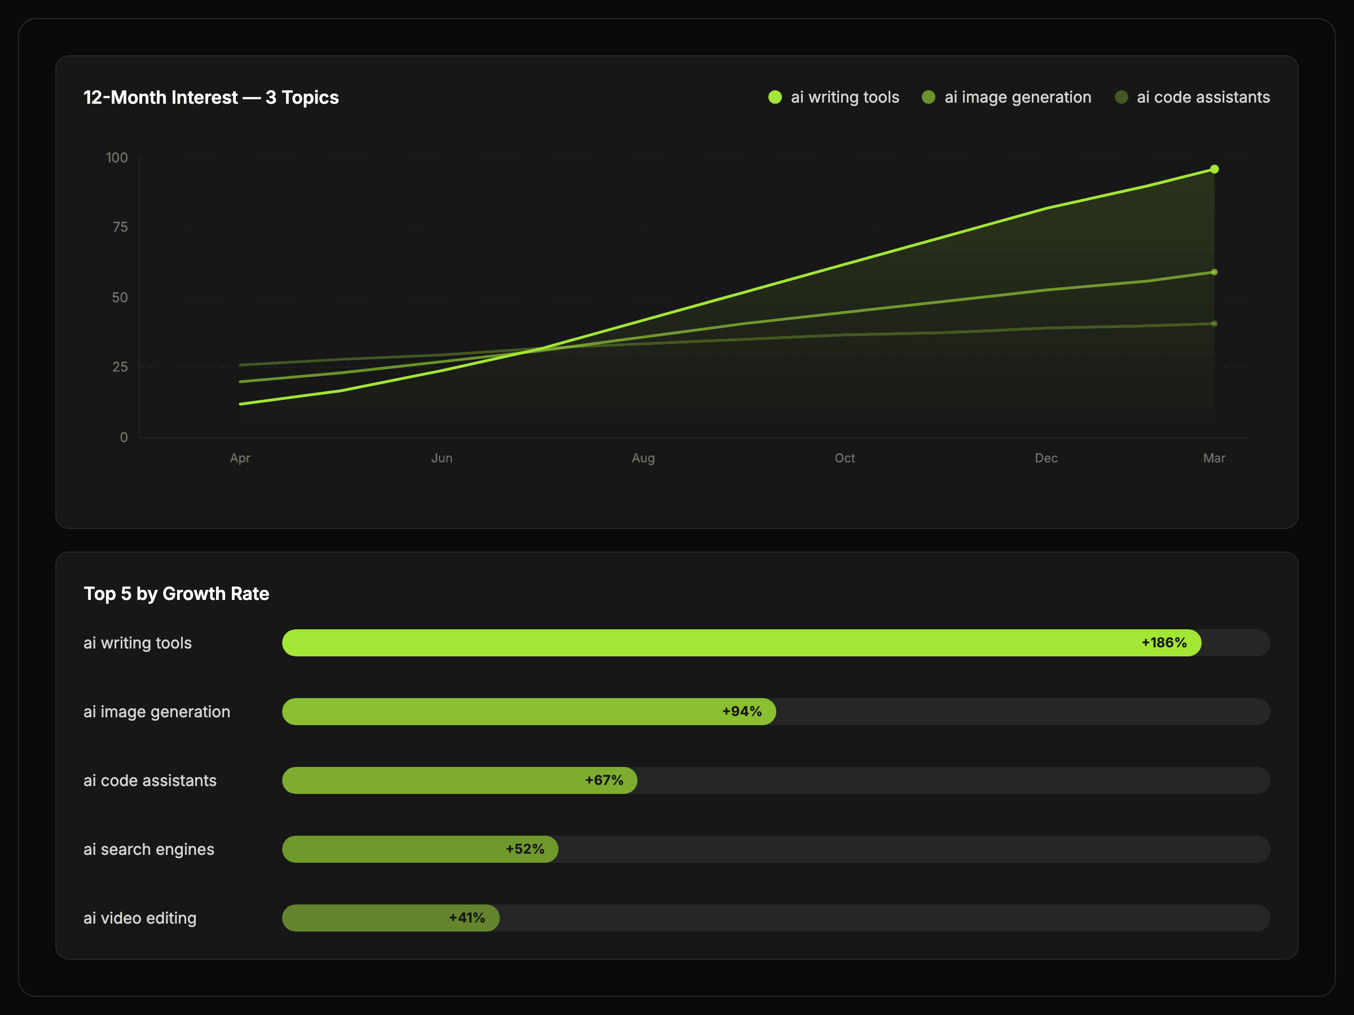Click the Top 5 by Growth Rate heading
This screenshot has width=1354, height=1015.
coord(176,593)
